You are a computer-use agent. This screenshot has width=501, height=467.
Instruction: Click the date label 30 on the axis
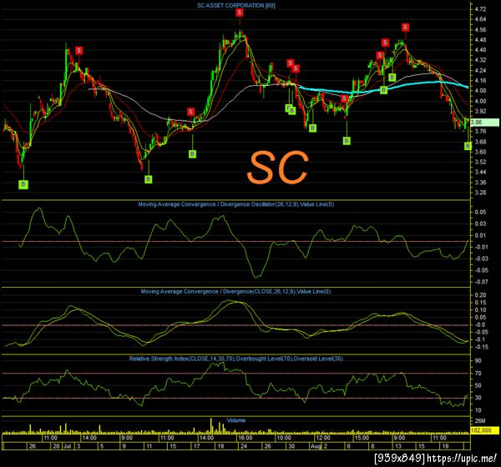pyautogui.click(x=291, y=446)
